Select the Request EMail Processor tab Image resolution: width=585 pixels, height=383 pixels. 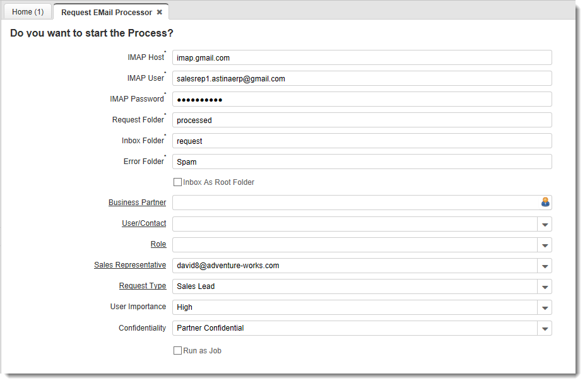coord(106,12)
